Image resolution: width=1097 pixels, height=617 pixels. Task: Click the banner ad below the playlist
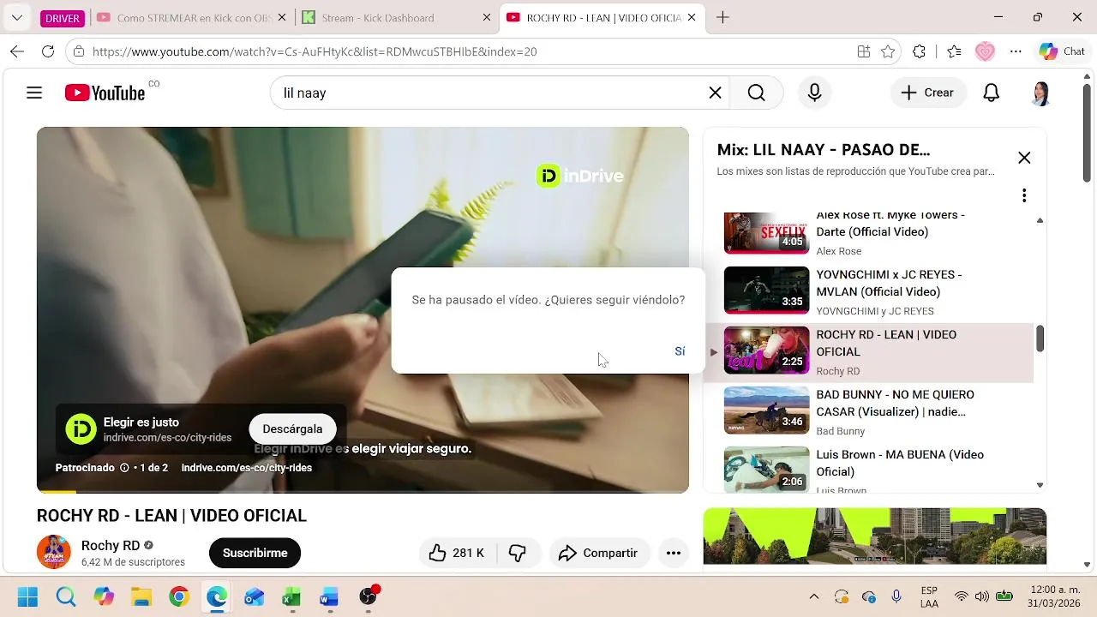pos(875,536)
